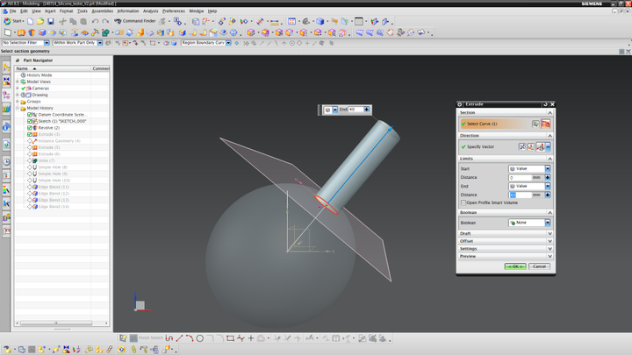The height and width of the screenshot is (355, 632).
Task: Open the History clock sidebar tab
Action: (x=6, y=162)
